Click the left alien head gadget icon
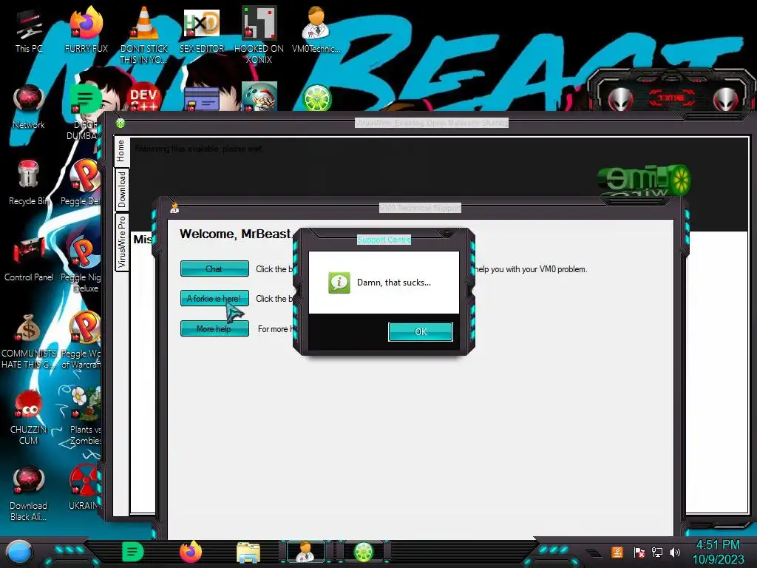Image resolution: width=757 pixels, height=568 pixels. click(620, 100)
